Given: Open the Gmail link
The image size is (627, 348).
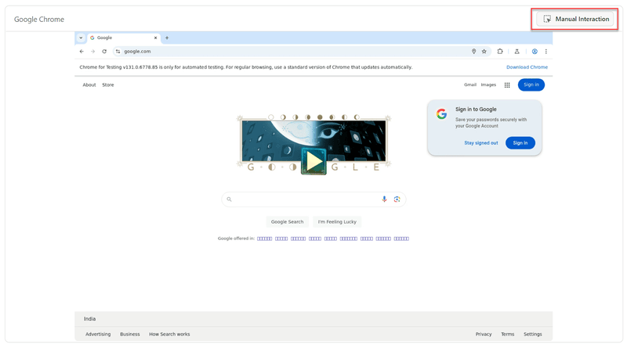Looking at the screenshot, I should click(470, 84).
